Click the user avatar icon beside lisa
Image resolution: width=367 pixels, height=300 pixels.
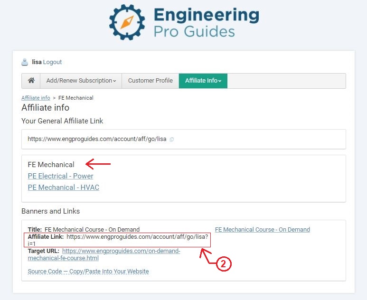[25, 62]
